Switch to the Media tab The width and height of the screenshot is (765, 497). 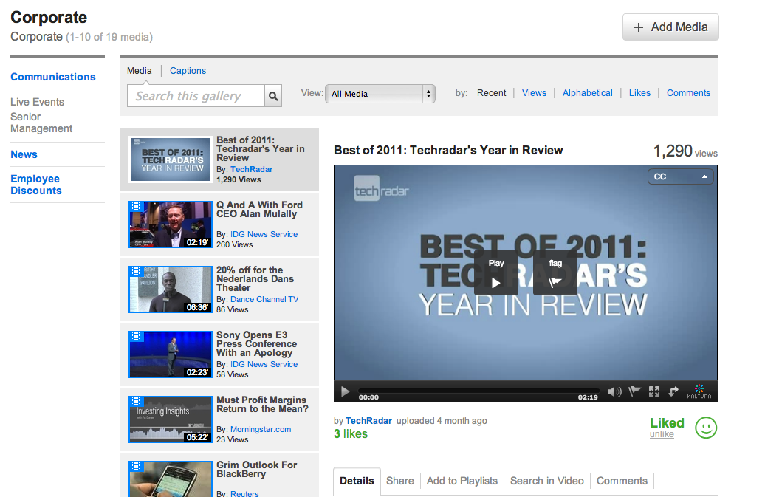139,71
